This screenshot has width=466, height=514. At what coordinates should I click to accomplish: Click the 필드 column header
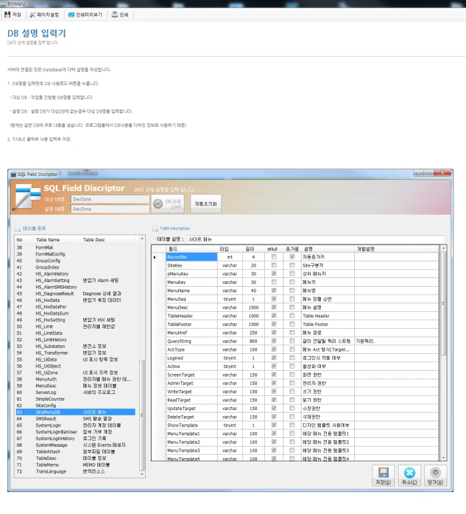coord(192,249)
